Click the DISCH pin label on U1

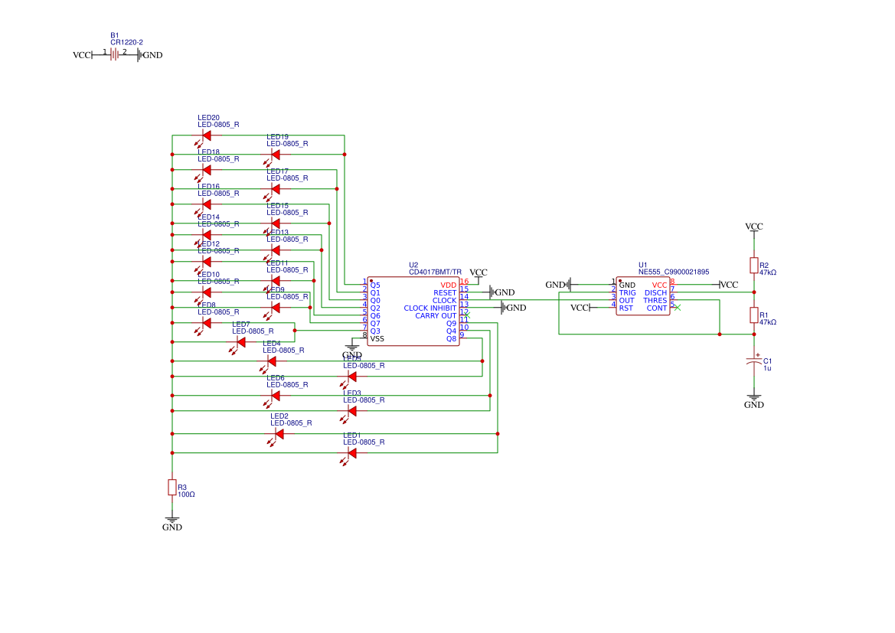(655, 293)
